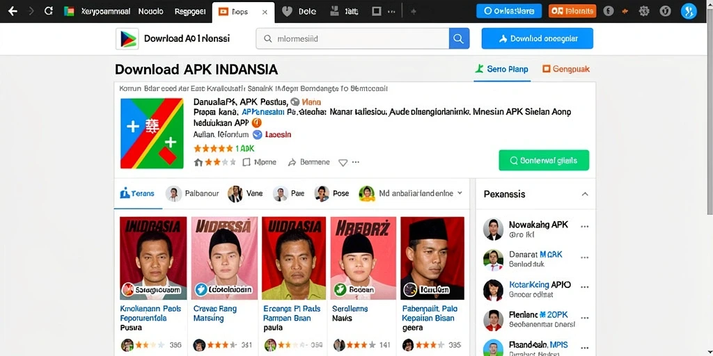Click the Fabenpailt Palo Kepaiian Bisan link
The height and width of the screenshot is (356, 713).
point(431,314)
